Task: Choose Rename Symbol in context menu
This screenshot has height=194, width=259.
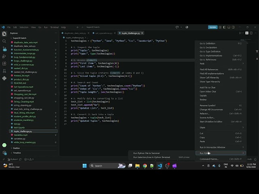Action: pyautogui.click(x=221, y=105)
